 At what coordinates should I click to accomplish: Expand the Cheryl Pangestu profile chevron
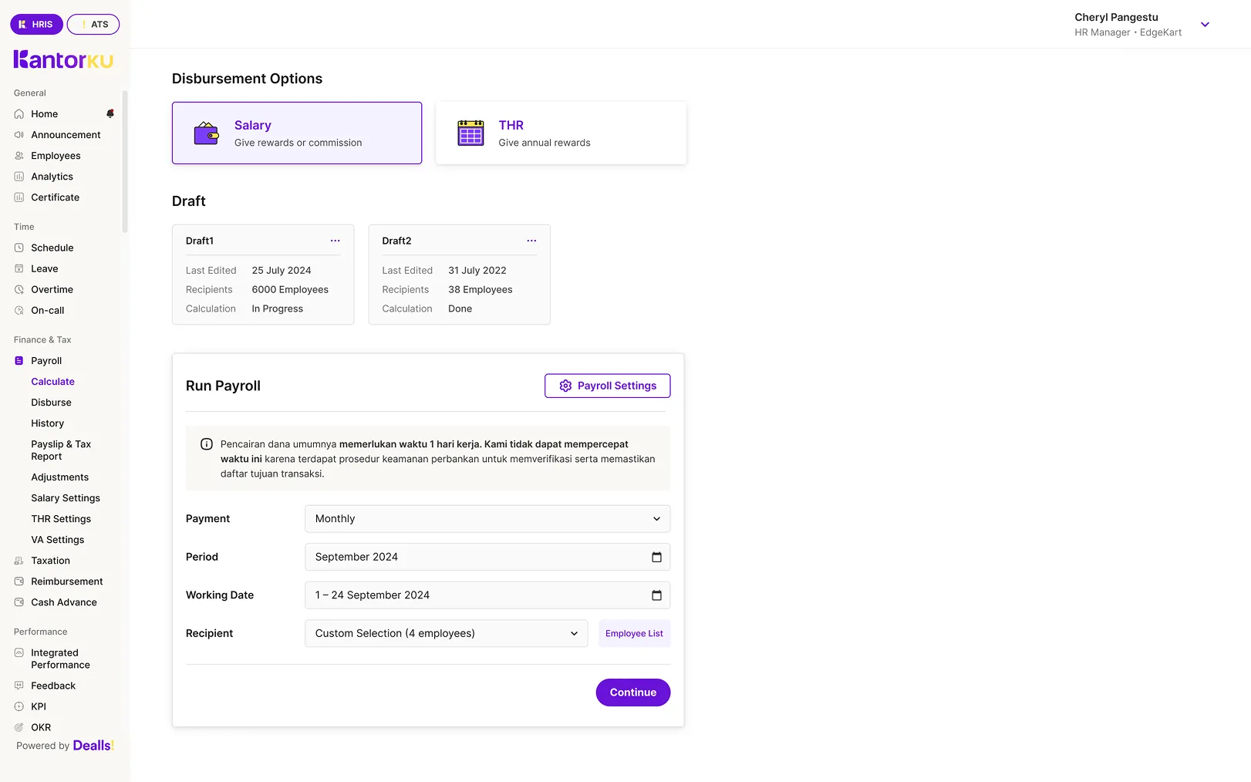pyautogui.click(x=1205, y=25)
